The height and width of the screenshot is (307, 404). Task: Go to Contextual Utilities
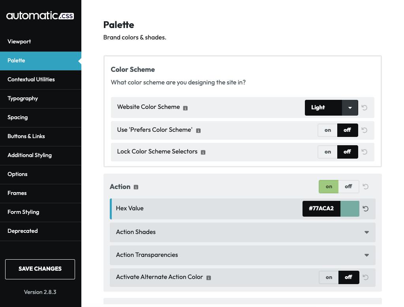point(41,80)
